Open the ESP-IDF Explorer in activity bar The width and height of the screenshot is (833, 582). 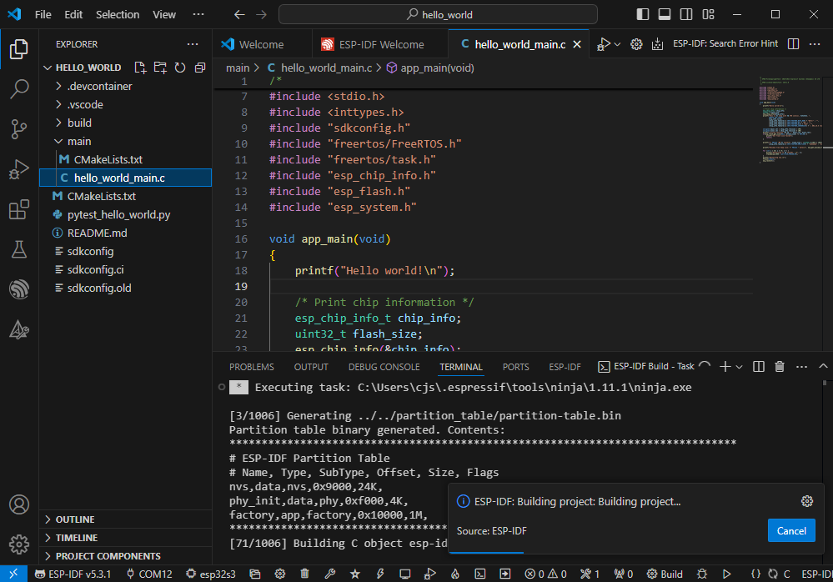tap(18, 289)
